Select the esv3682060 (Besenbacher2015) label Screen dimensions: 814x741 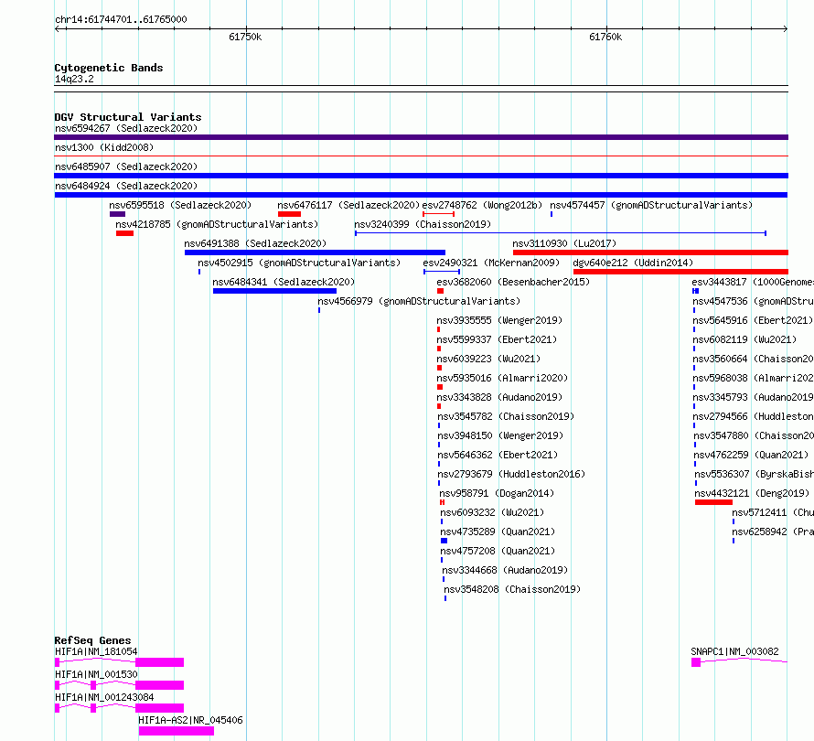click(513, 282)
